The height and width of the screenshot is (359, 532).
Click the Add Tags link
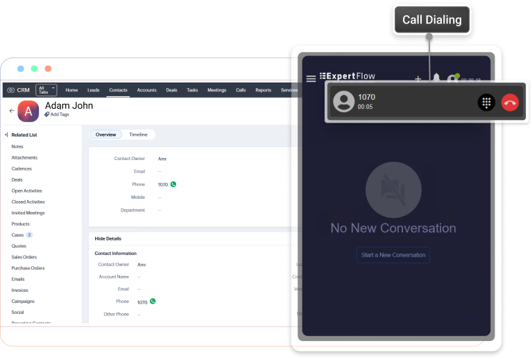coord(60,114)
